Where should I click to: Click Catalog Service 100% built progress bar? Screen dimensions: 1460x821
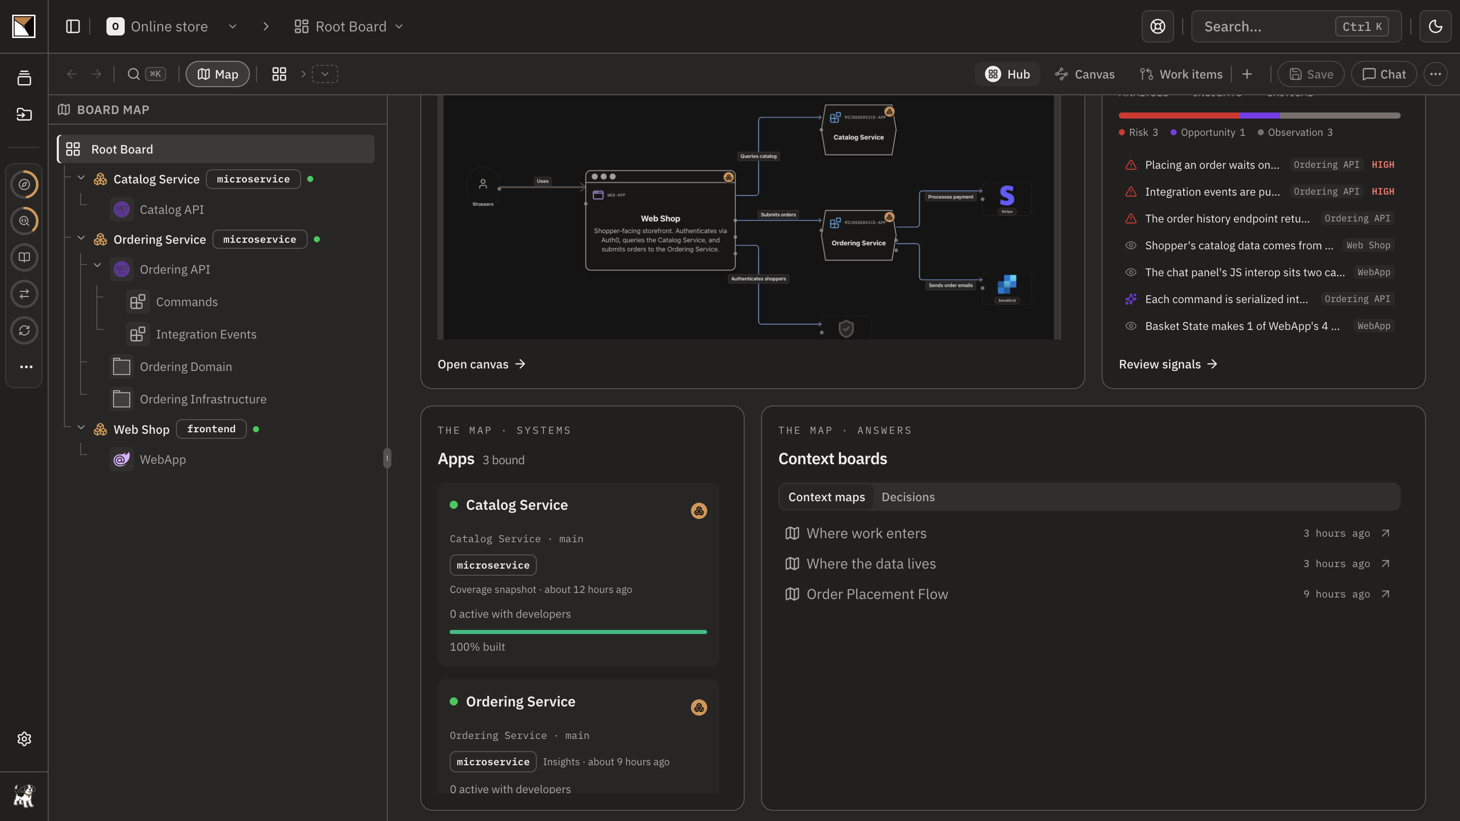point(578,632)
